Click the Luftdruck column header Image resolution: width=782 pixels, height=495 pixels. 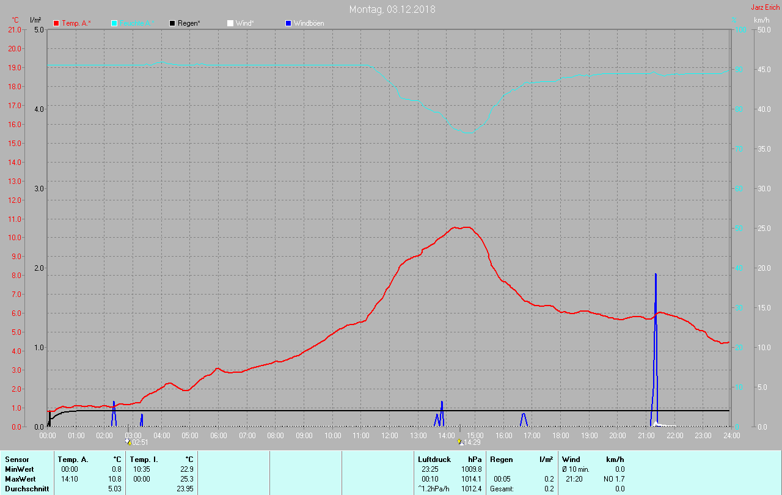434,459
